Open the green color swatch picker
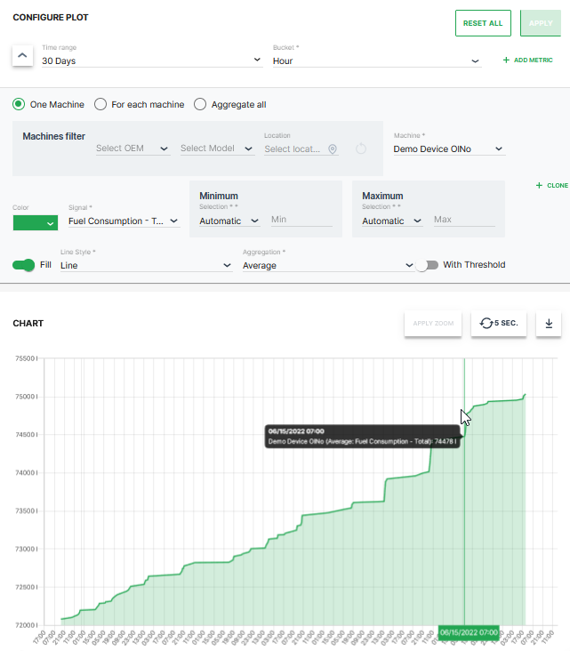570x651 pixels. click(x=36, y=223)
